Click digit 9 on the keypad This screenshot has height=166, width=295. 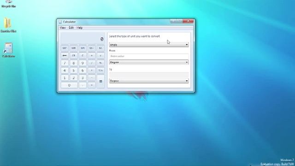[x=83, y=63]
